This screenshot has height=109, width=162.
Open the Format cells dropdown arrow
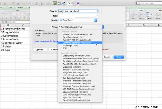(152, 14)
